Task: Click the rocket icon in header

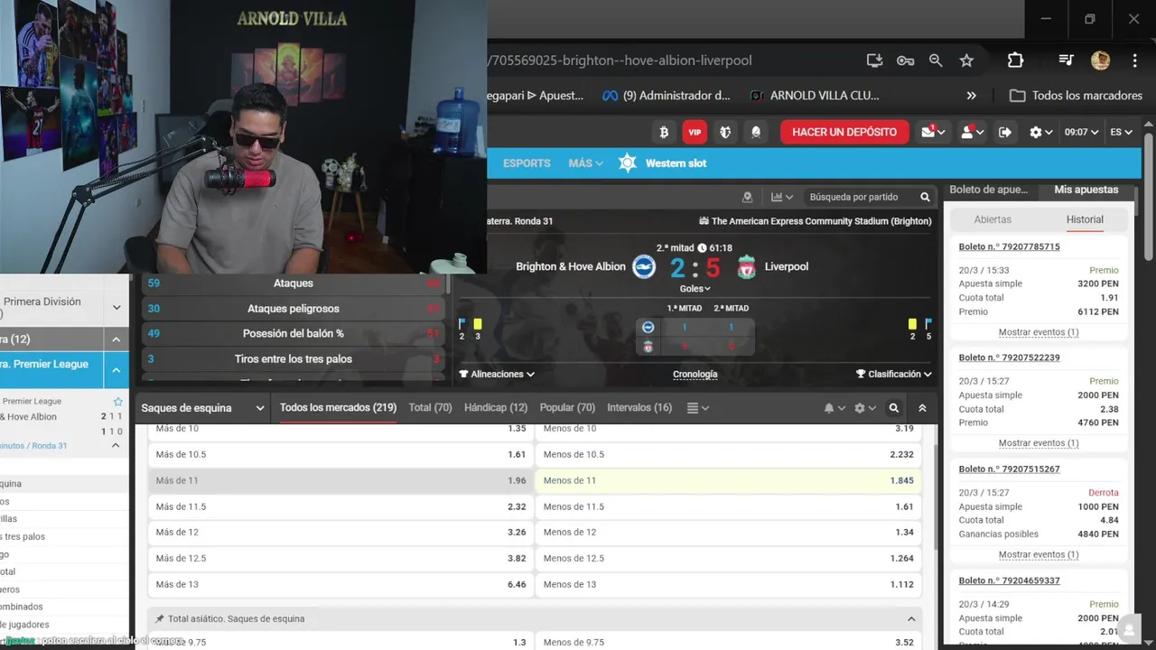Action: coord(756,132)
